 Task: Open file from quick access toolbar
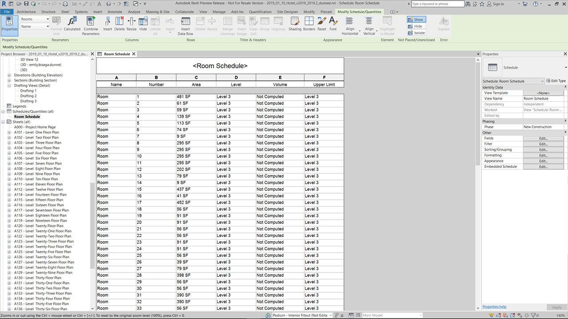click(20, 4)
